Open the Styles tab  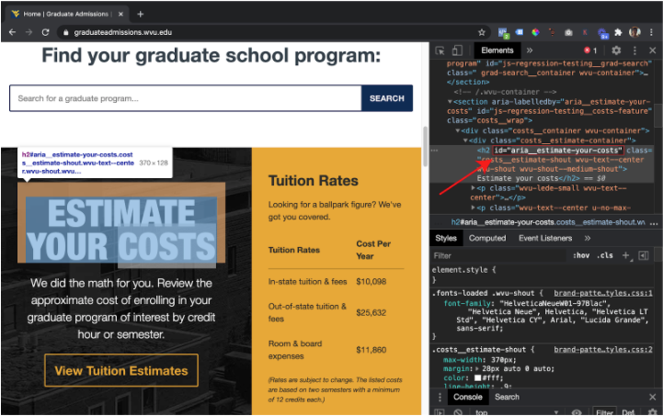click(446, 238)
